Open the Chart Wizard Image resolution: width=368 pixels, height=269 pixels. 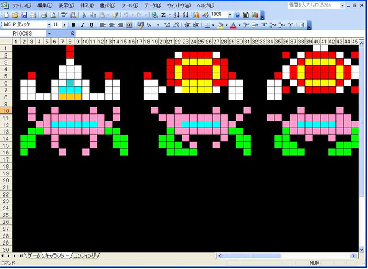tap(196, 15)
